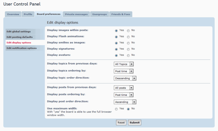Select No for Display images within posts
218x131 pixels.
(x=128, y=31)
